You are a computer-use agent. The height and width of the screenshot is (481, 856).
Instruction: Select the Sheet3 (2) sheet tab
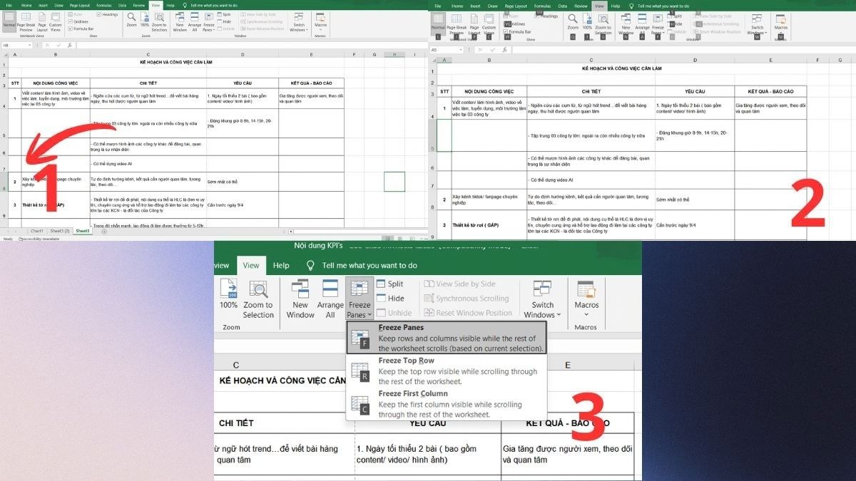coord(59,231)
